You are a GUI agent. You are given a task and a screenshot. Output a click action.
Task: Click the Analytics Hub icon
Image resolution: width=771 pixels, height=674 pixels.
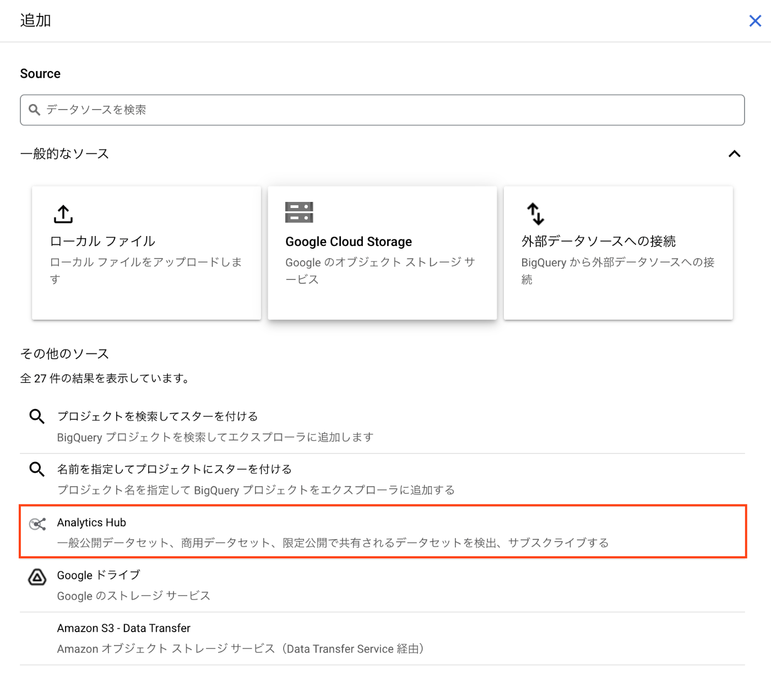[x=37, y=524]
